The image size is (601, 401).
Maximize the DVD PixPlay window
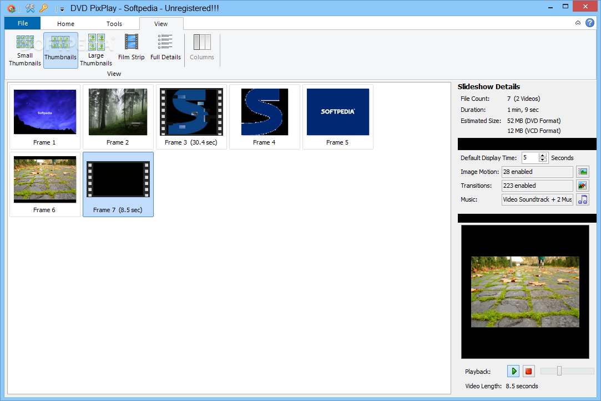[565, 7]
